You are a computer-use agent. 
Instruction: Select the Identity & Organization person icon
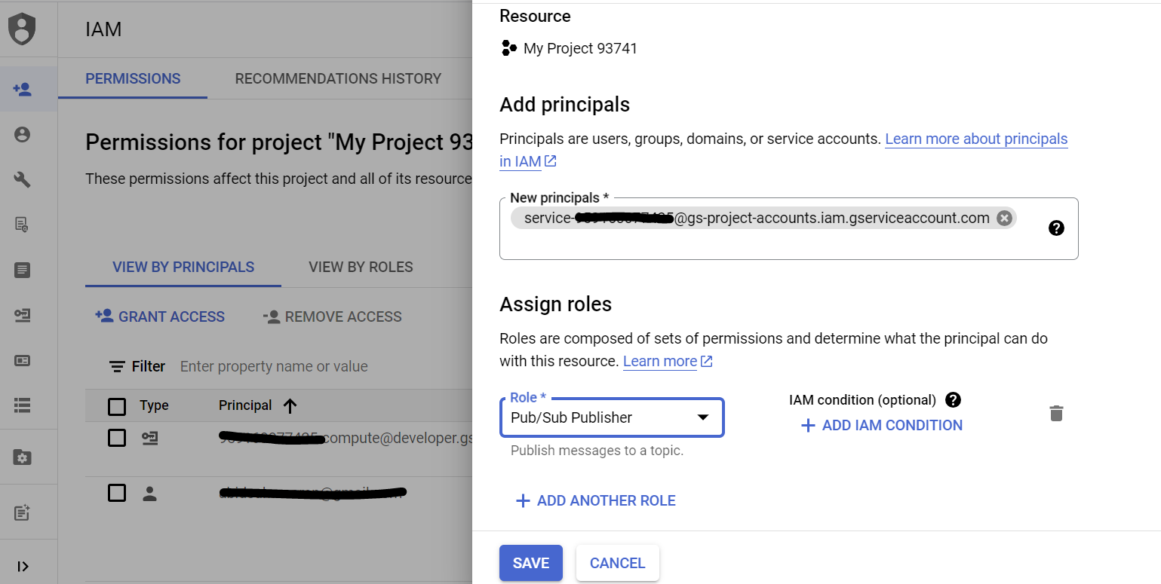pyautogui.click(x=23, y=134)
